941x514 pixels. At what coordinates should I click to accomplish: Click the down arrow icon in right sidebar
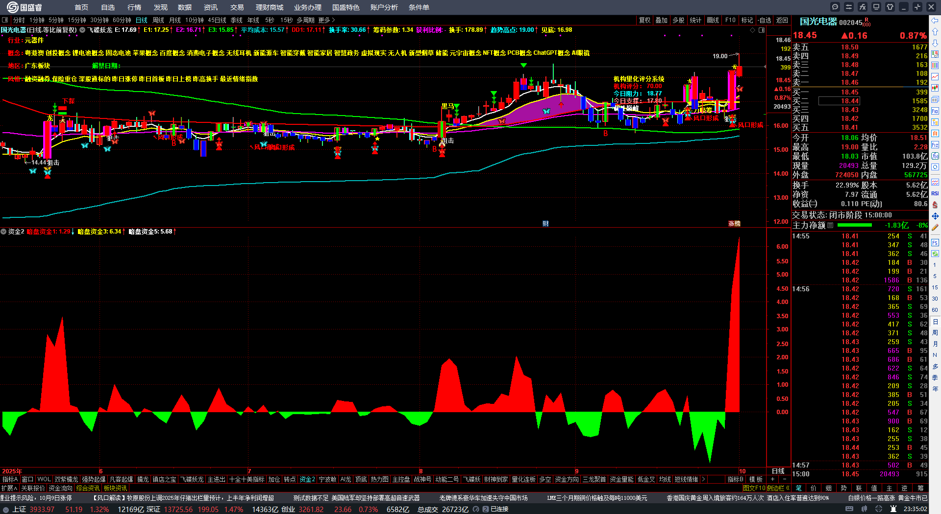pyautogui.click(x=935, y=43)
